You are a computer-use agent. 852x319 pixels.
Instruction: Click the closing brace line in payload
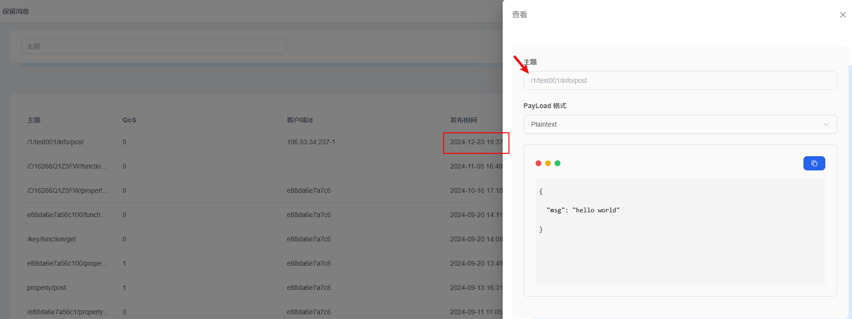(x=541, y=229)
